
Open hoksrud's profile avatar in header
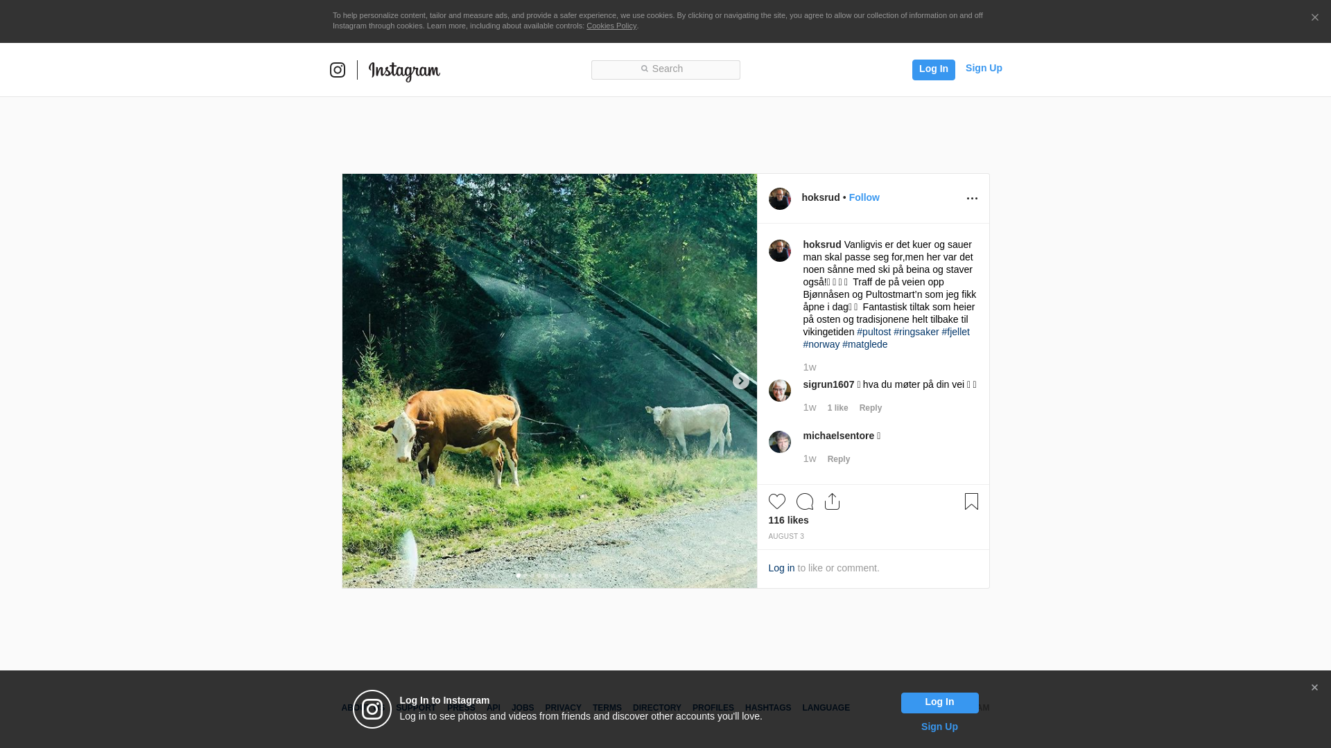coord(779,199)
